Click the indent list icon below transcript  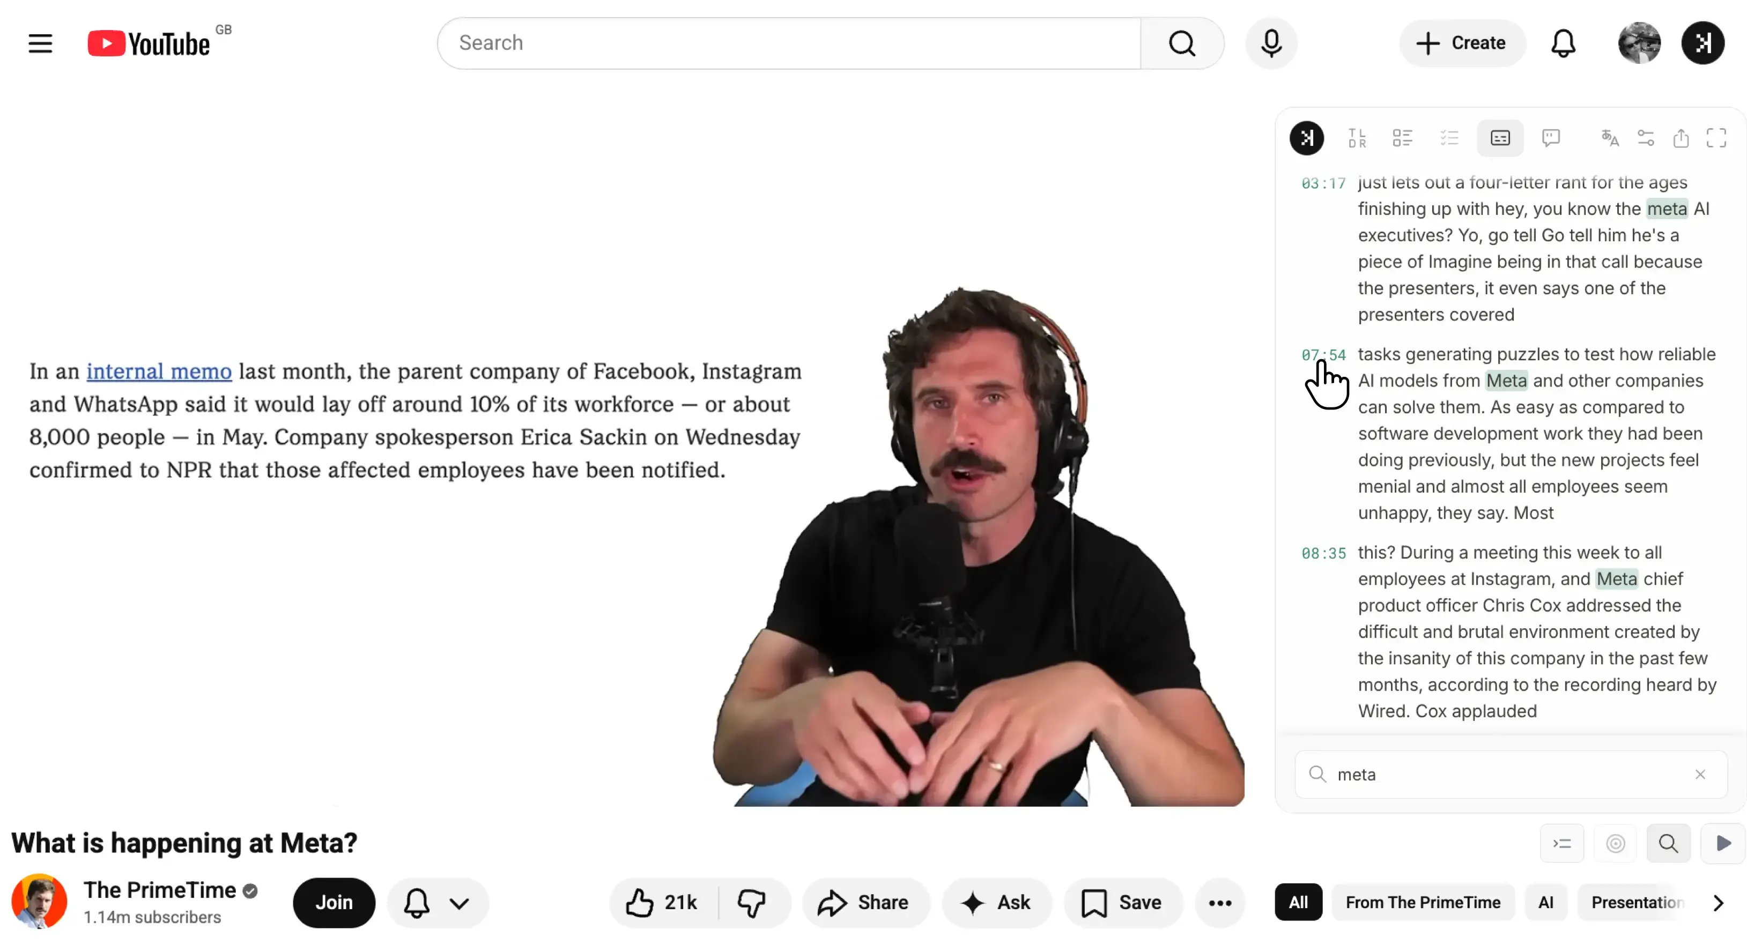click(1562, 844)
